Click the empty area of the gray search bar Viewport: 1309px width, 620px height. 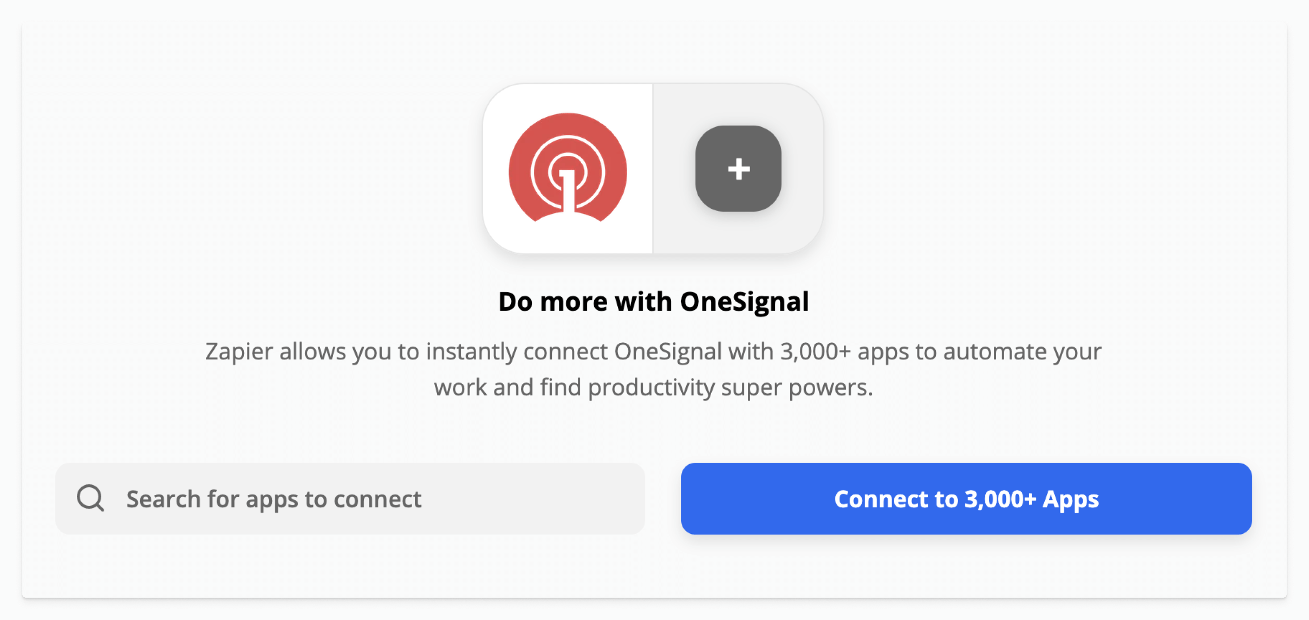tap(534, 499)
